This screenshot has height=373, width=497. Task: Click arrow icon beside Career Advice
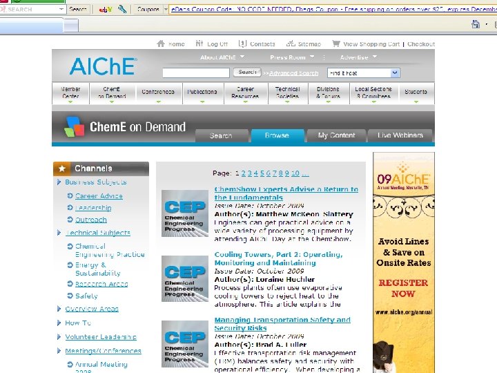coord(70,195)
